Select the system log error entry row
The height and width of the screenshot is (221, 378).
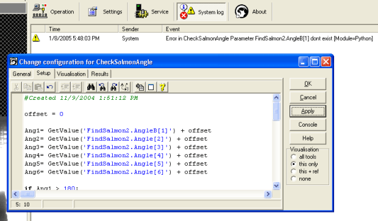pyautogui.click(x=204, y=38)
